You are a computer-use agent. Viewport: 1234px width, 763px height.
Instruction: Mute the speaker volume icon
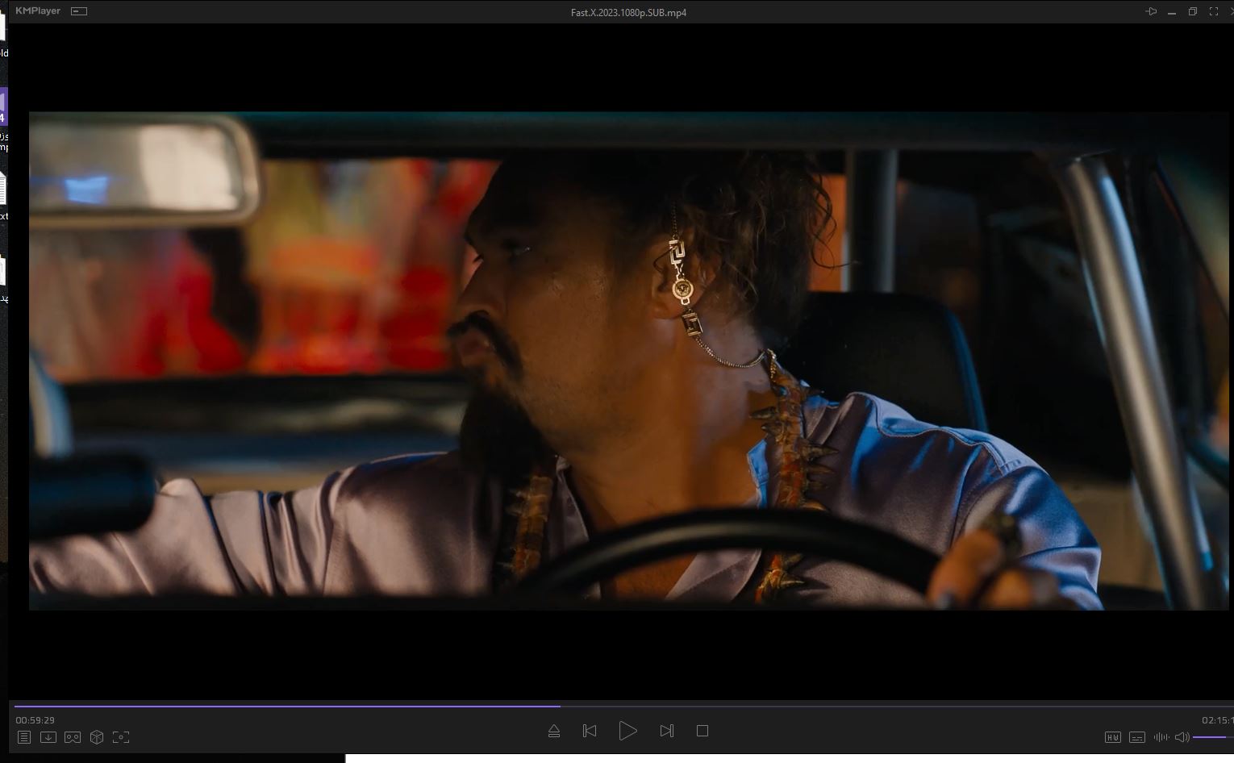point(1182,737)
